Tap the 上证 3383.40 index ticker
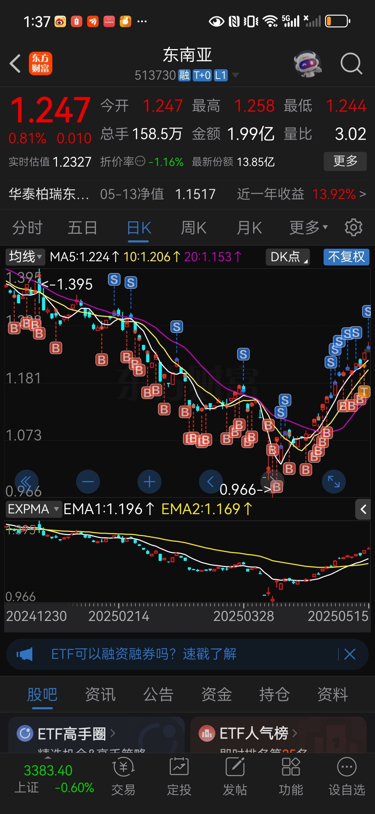 click(54, 779)
